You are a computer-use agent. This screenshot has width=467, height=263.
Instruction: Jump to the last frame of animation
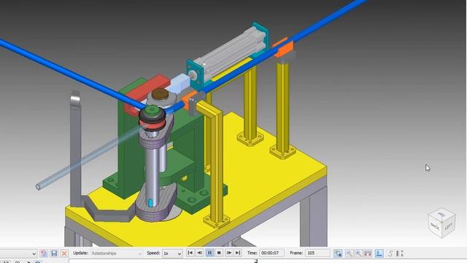tap(238, 253)
